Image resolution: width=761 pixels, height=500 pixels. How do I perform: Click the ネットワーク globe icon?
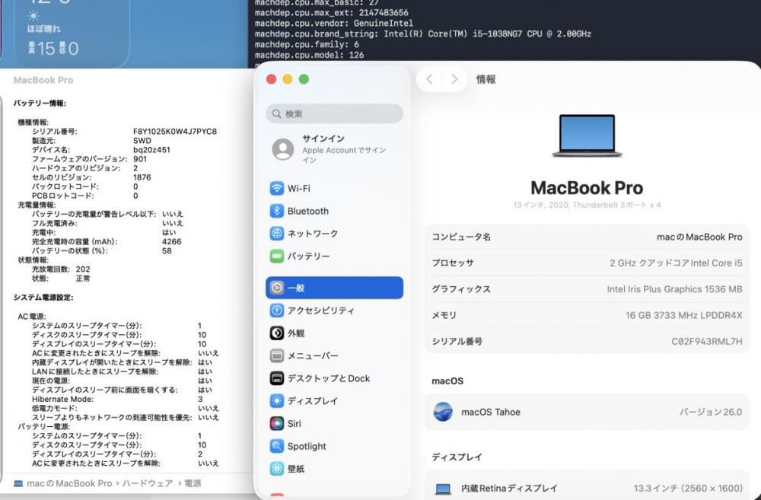(277, 234)
